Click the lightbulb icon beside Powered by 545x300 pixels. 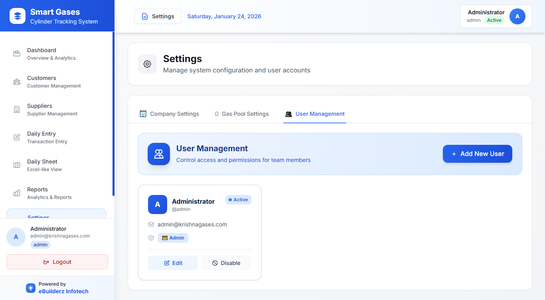(31, 288)
